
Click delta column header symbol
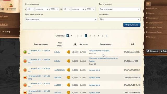tap(75, 44)
